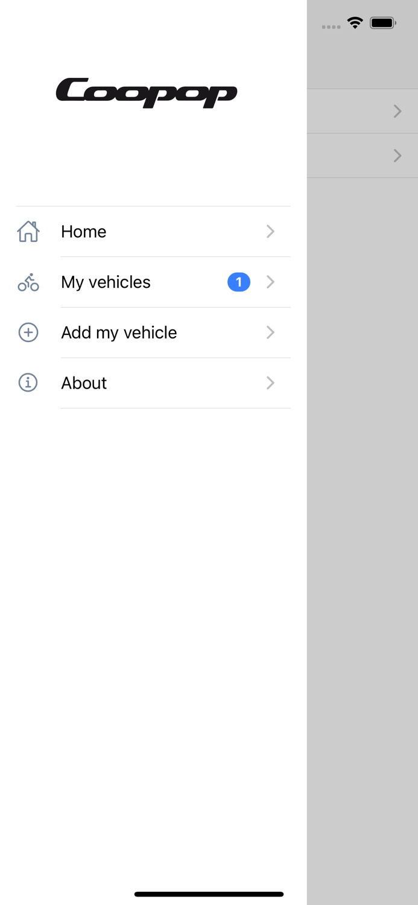418x905 pixels.
Task: Click the bicycle icon beside My vehicles
Action: coord(28,282)
